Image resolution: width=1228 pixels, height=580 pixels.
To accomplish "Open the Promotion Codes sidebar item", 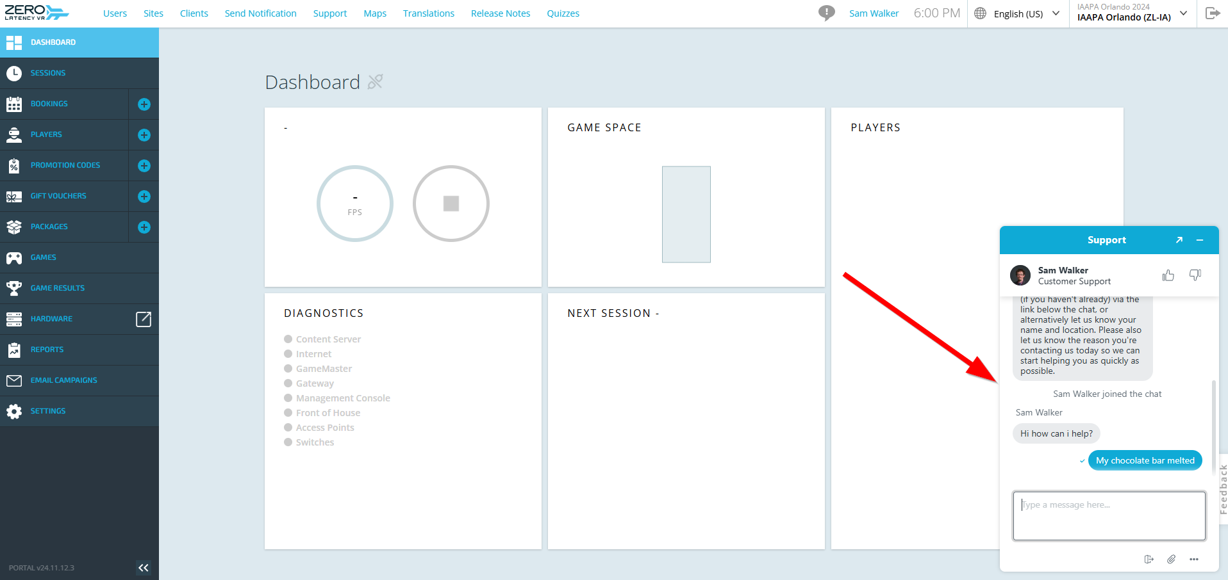I will pyautogui.click(x=64, y=165).
